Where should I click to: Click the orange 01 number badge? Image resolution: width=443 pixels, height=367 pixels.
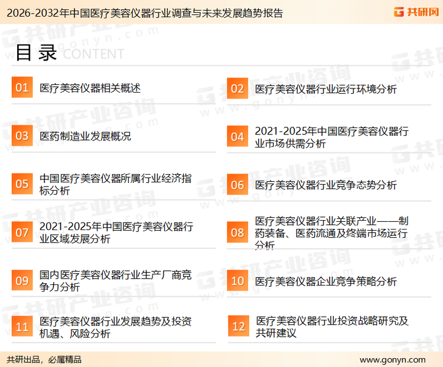click(22, 88)
